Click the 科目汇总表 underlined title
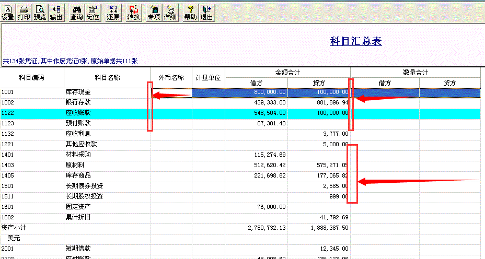The width and height of the screenshot is (485, 259). (355, 42)
